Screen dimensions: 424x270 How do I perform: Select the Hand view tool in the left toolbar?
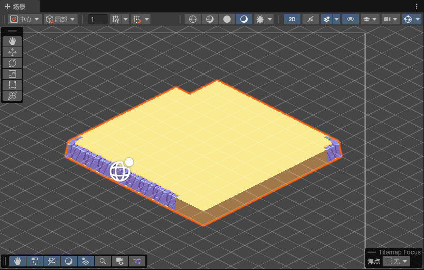click(12, 41)
